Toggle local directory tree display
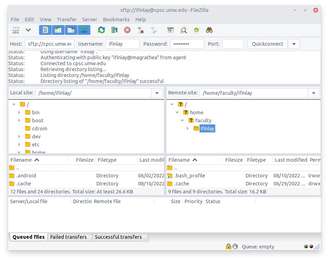The width and height of the screenshot is (329, 261). [x=58, y=30]
